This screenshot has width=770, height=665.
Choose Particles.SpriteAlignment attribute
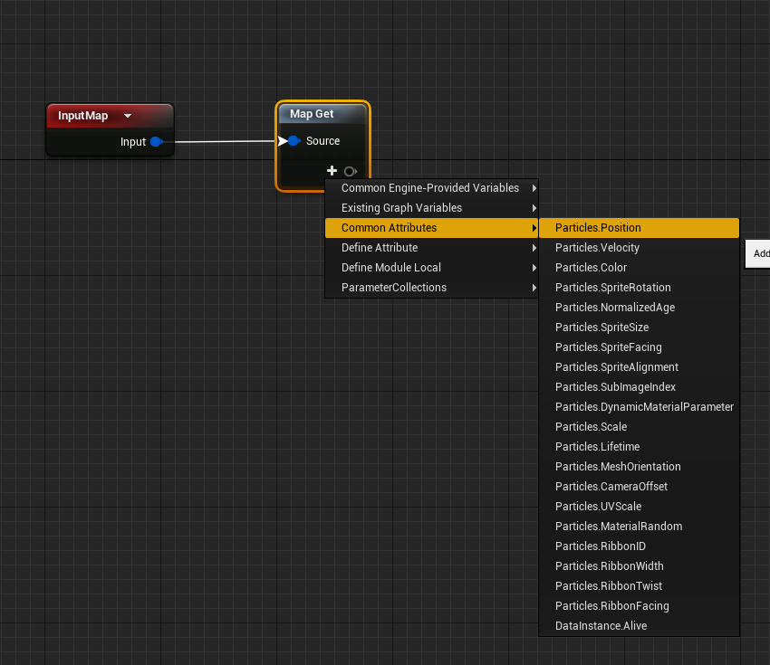click(x=639, y=367)
